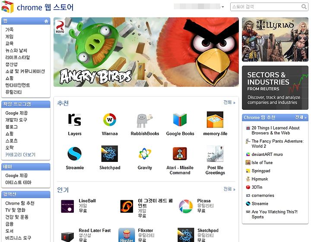The image size is (311, 242).
Task: Open the Atari Missile Command icon
Action: pyautogui.click(x=180, y=154)
